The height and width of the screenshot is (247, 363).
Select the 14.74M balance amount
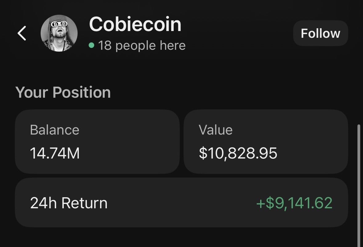(55, 153)
